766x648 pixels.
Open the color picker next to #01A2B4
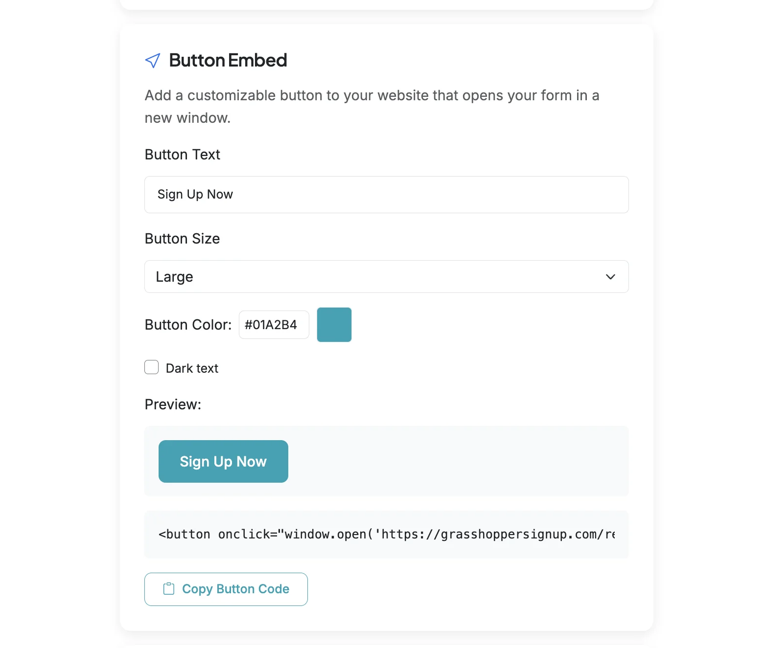[x=334, y=324]
